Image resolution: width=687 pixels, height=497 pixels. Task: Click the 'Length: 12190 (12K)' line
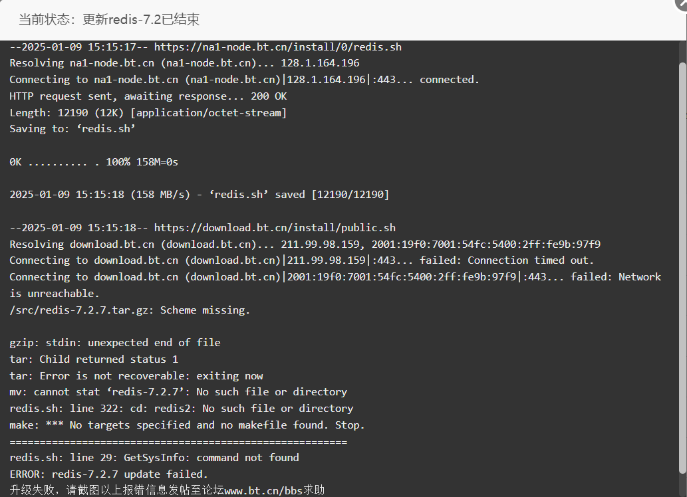148,112
